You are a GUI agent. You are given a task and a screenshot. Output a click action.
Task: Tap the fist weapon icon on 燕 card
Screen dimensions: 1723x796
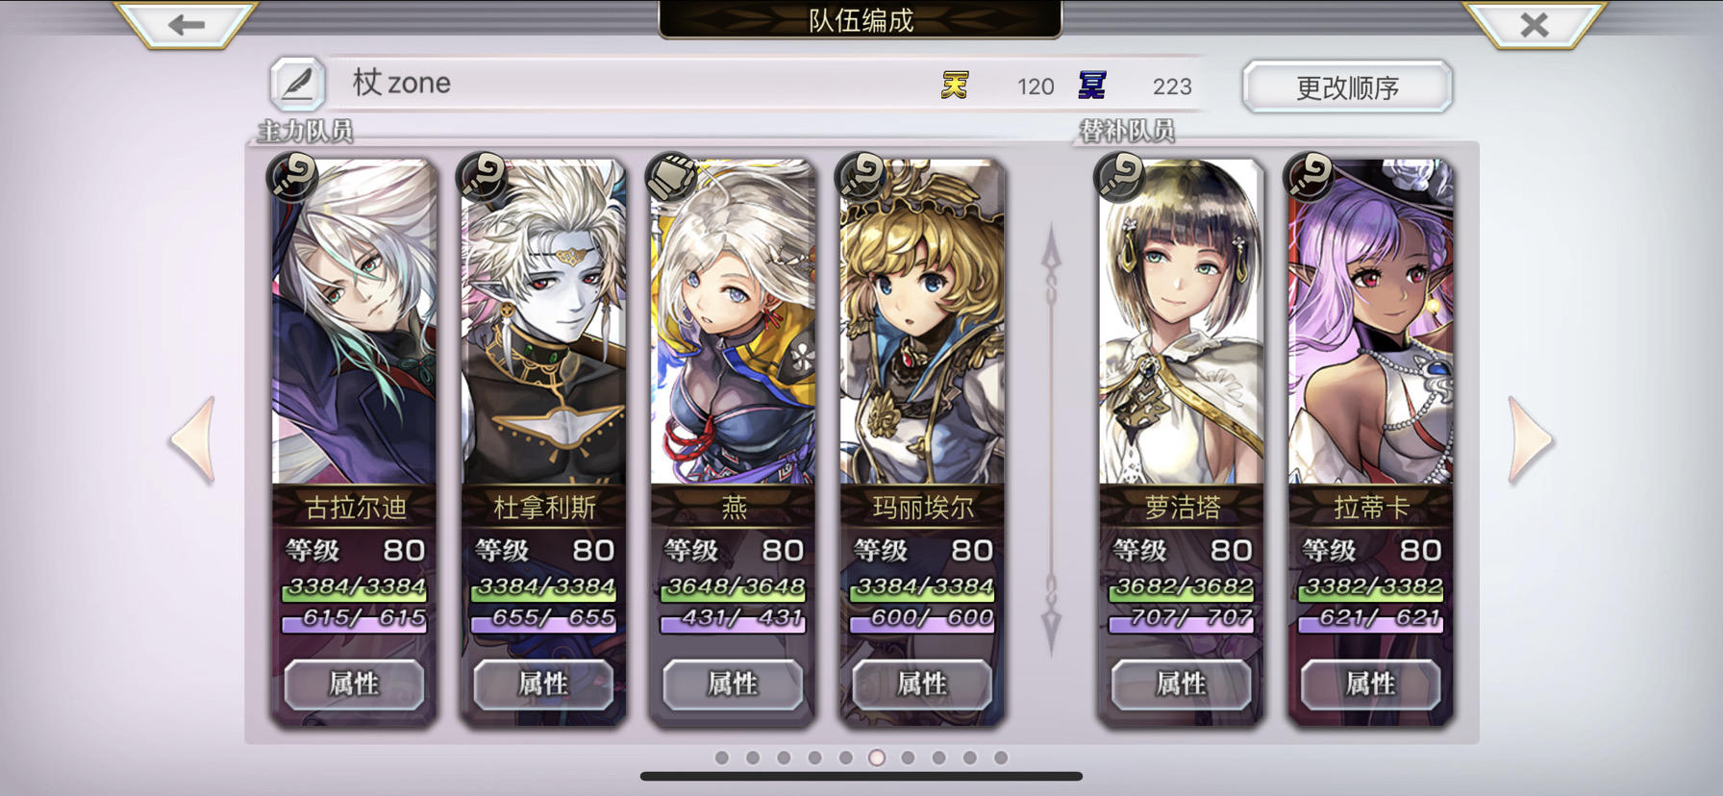point(670,176)
